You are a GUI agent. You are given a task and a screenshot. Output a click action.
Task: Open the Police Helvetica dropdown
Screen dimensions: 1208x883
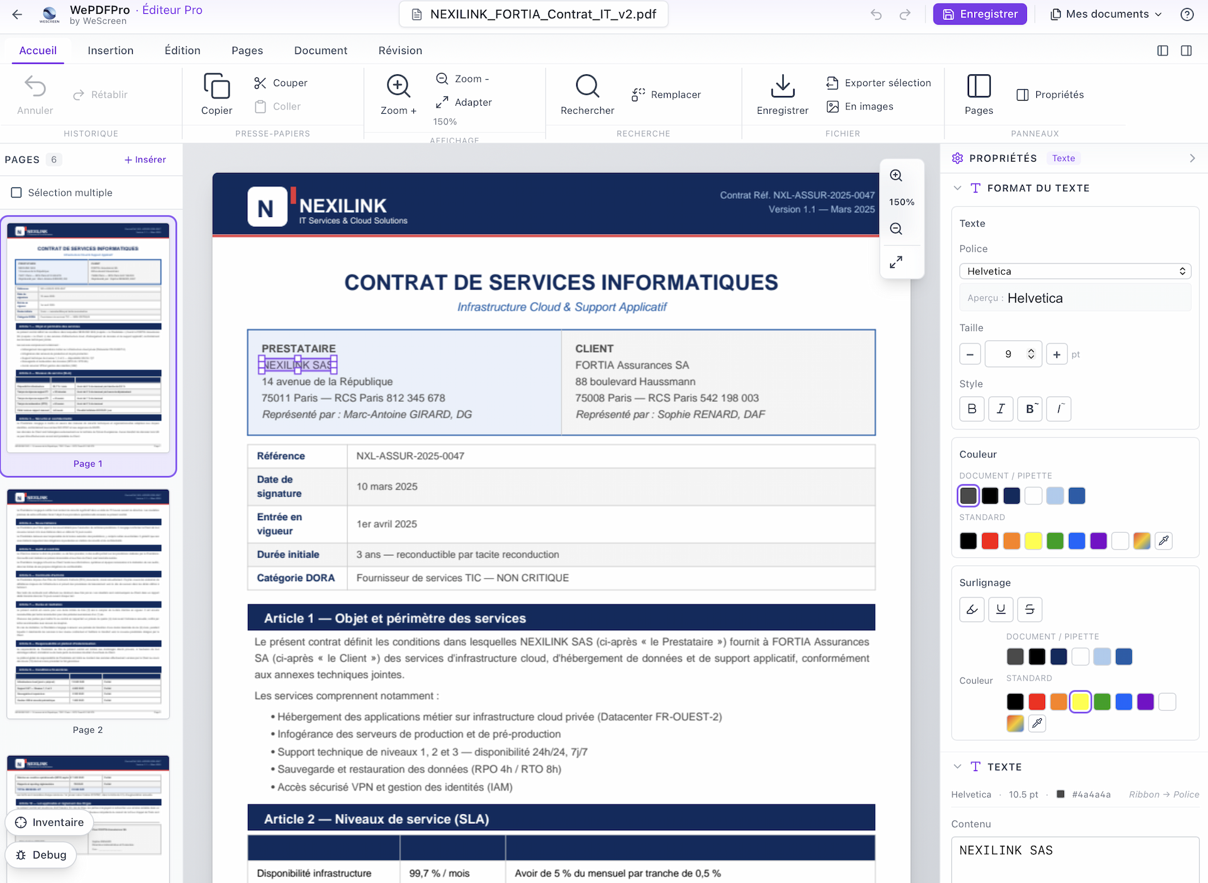coord(1075,271)
